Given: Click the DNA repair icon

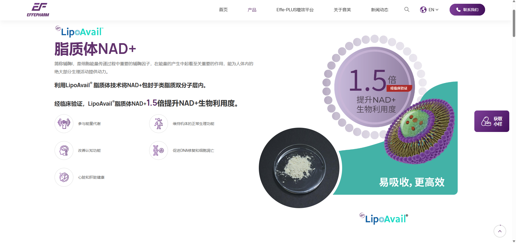Looking at the screenshot, I should [x=159, y=150].
